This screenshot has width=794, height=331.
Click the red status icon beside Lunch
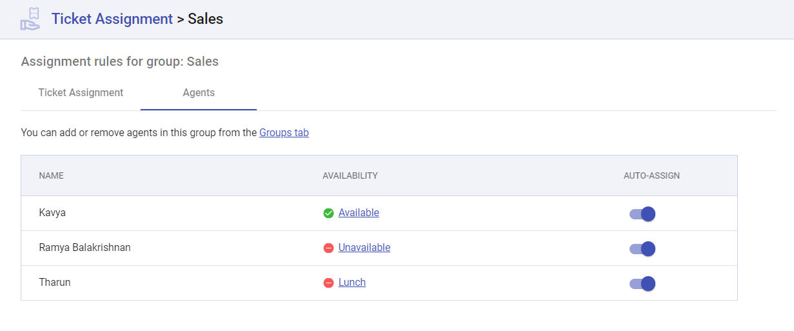(x=328, y=283)
